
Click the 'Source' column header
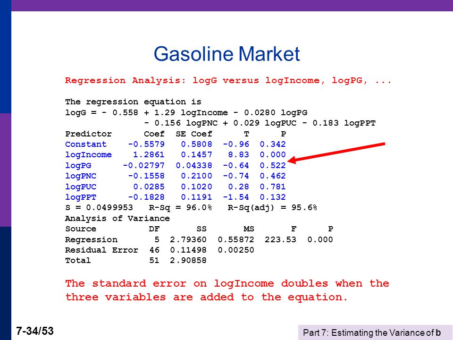click(81, 229)
